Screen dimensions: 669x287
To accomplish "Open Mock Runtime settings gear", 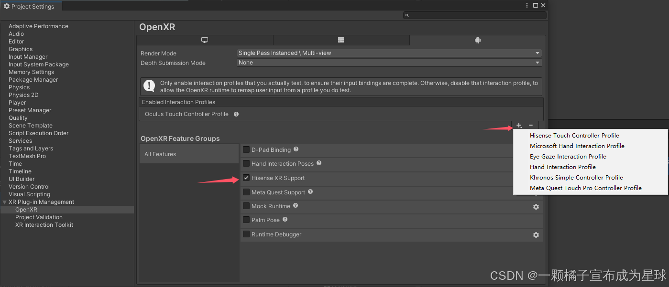I will coord(536,207).
